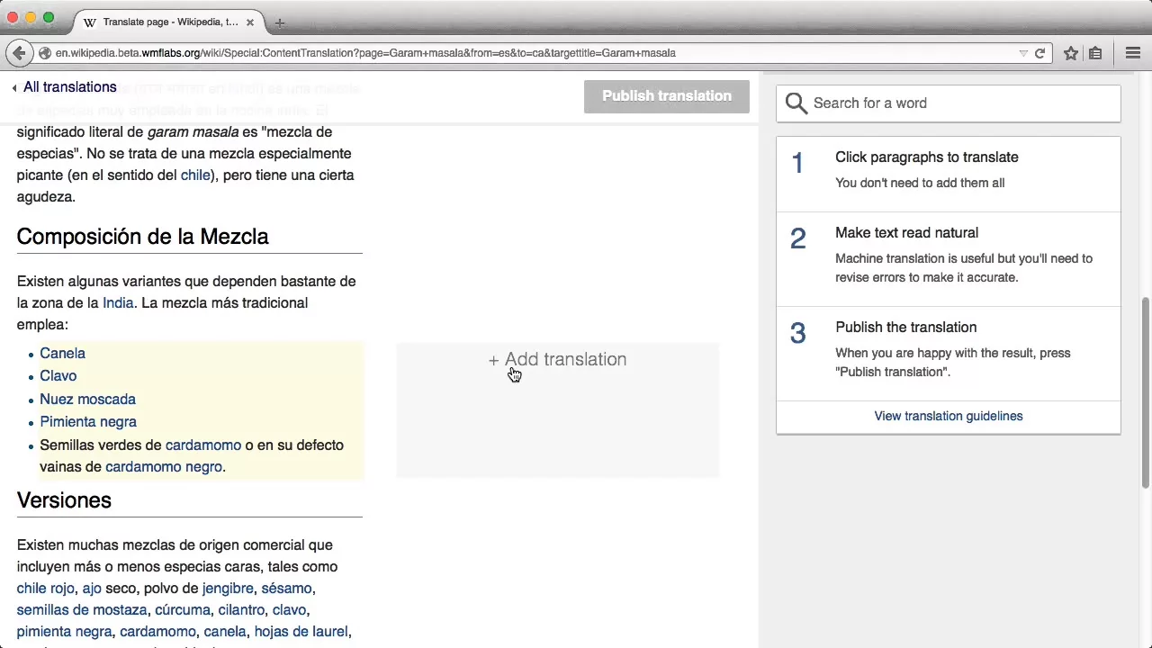Click step 2 Make text read natural

949,259
